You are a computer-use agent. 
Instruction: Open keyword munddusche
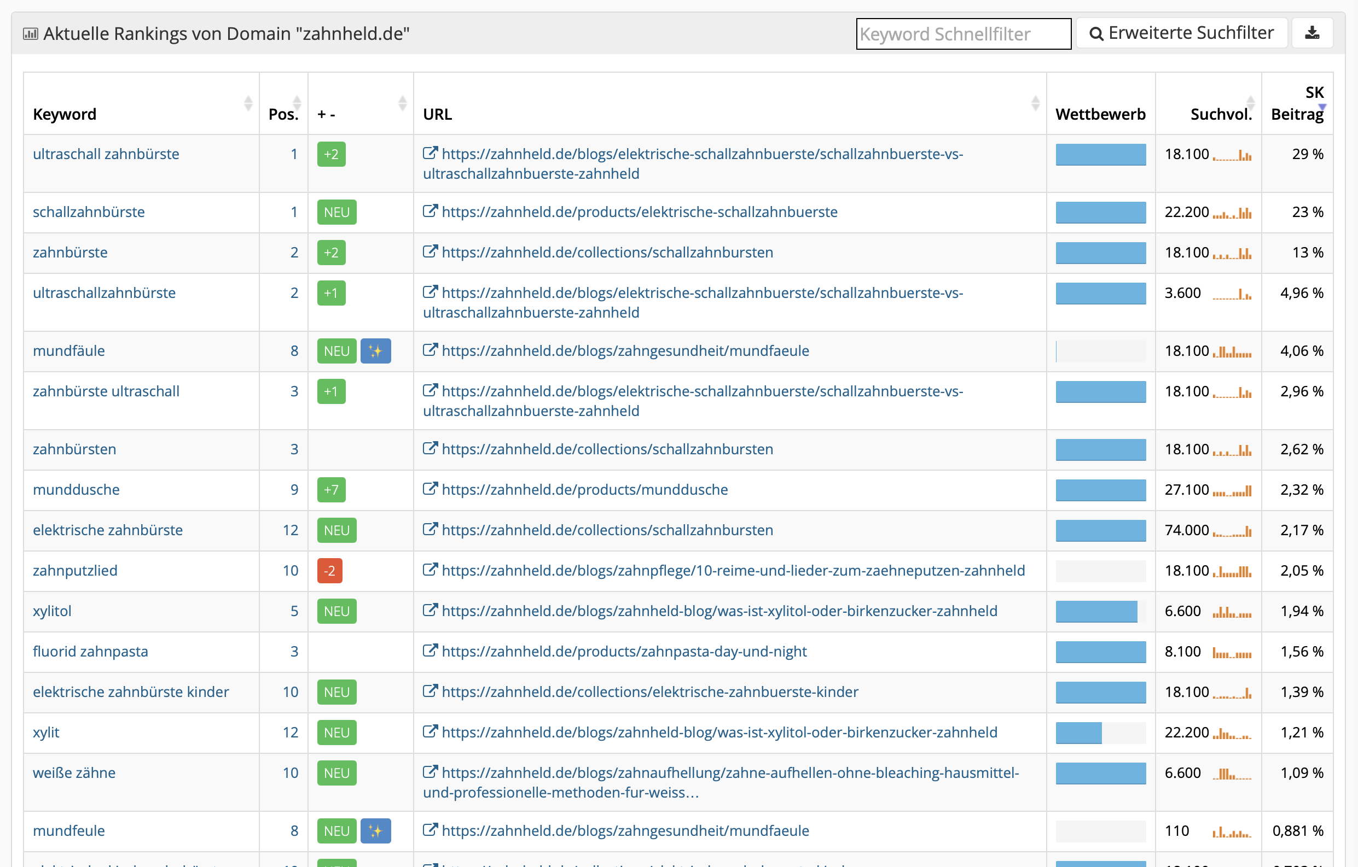(x=76, y=490)
